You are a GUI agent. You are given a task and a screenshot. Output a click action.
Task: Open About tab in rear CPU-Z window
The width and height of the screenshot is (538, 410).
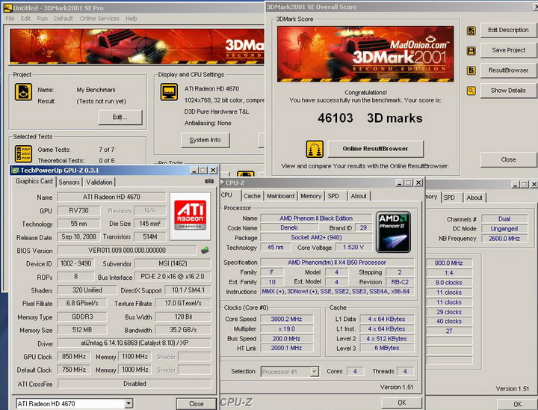(x=474, y=198)
